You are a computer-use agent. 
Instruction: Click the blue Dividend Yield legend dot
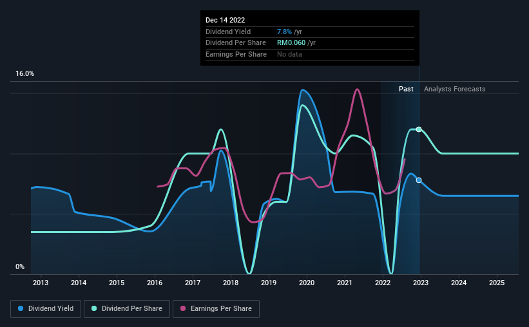point(21,308)
